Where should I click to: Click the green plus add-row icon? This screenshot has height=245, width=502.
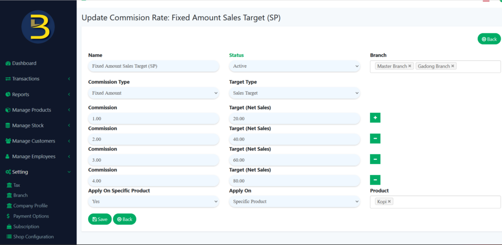[375, 118]
